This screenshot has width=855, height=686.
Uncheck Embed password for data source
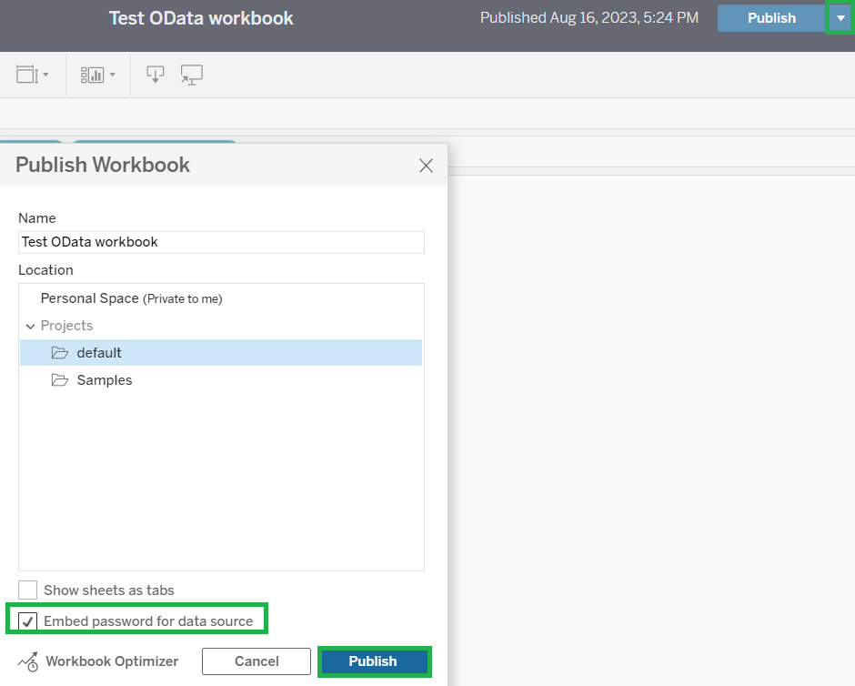(27, 618)
